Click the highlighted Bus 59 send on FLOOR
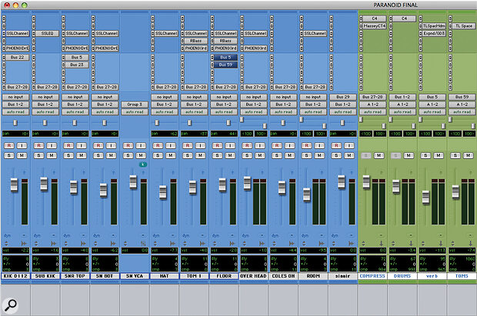 click(224, 65)
